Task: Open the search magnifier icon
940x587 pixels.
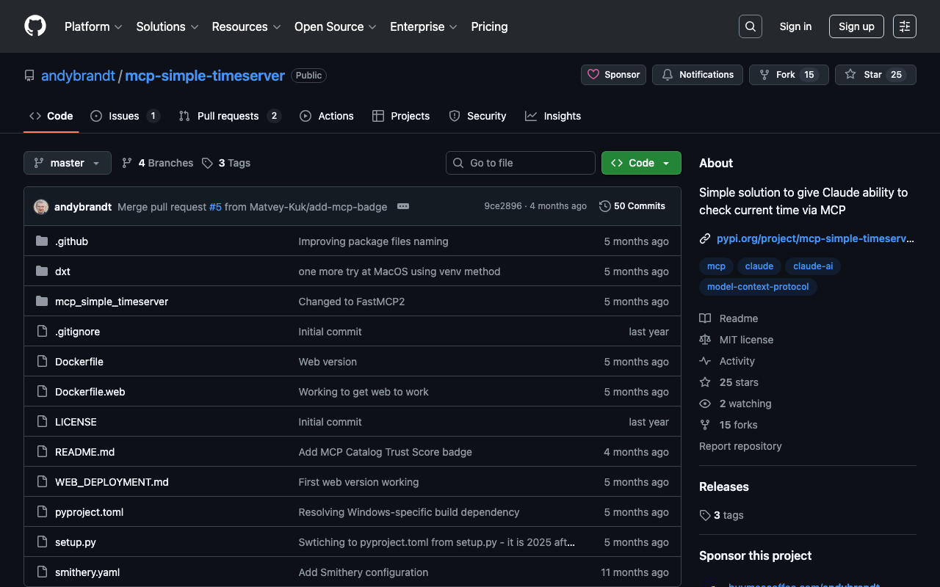Action: (750, 26)
